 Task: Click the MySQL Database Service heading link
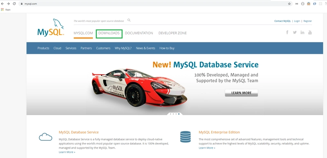pos(78,132)
